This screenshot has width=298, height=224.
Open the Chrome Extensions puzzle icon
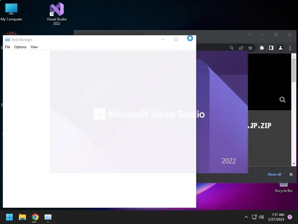[x=262, y=48]
